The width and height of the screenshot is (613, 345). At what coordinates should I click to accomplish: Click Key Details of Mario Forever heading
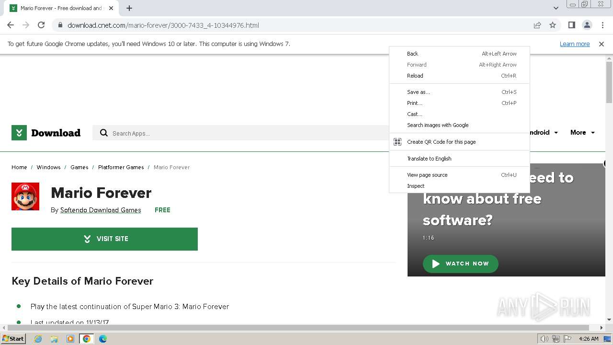click(82, 281)
